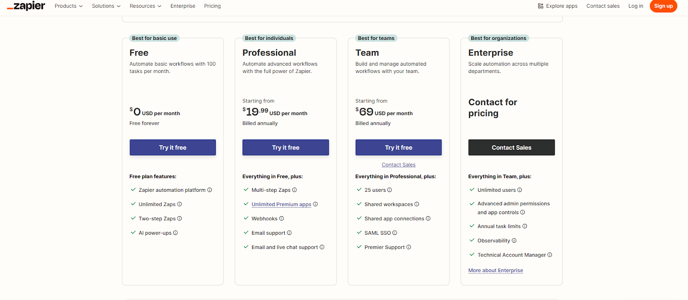Open Explore apps in the header
Screen dimensions: 688x300
point(558,6)
